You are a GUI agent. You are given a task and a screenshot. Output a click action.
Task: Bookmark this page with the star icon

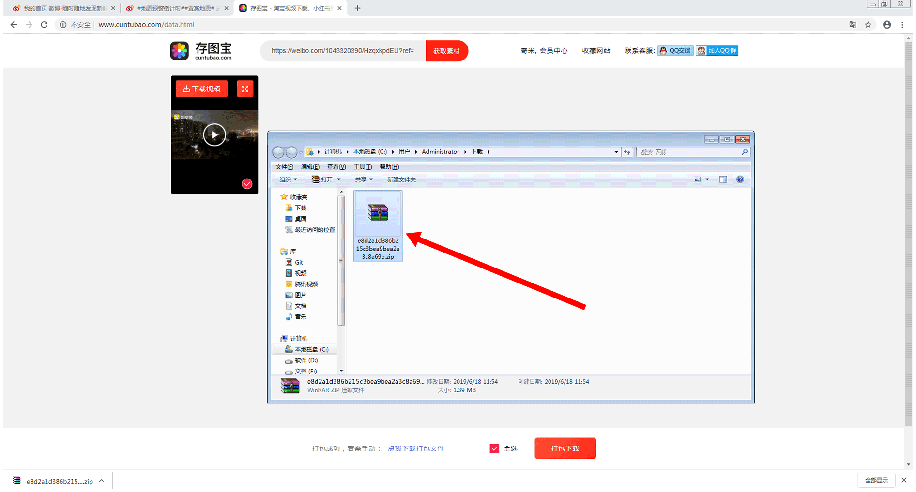[x=868, y=25]
